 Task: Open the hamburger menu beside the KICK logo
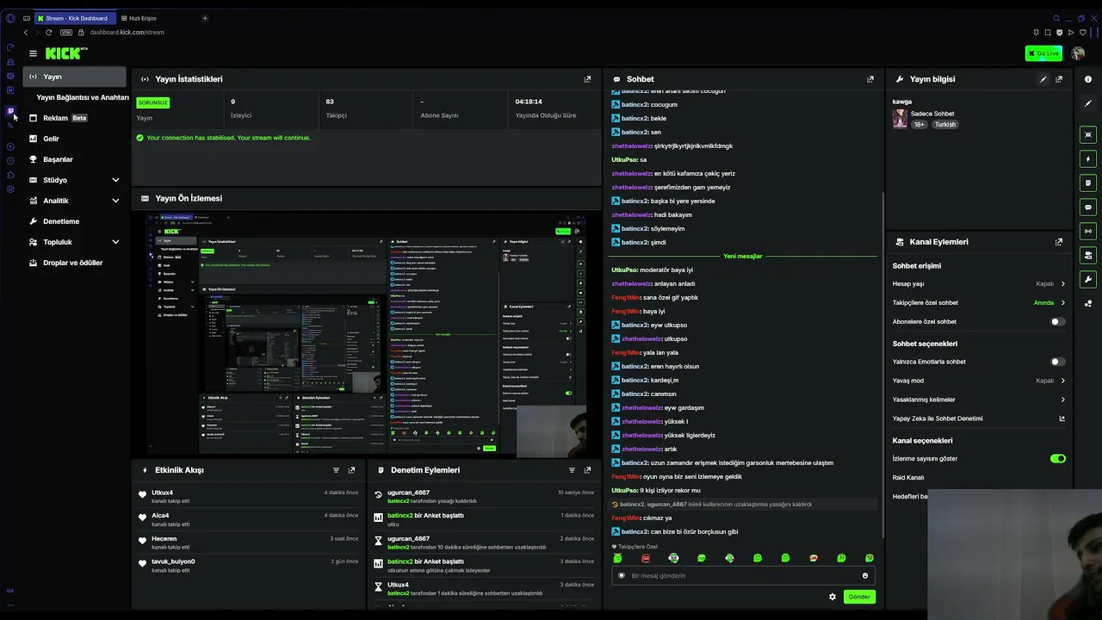tap(33, 53)
